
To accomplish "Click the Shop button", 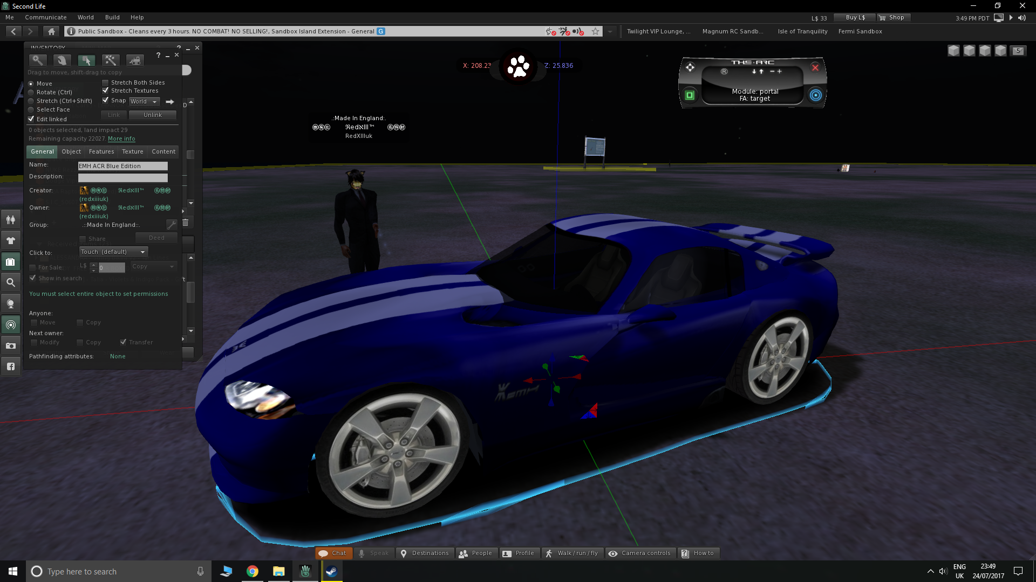I will tap(894, 18).
